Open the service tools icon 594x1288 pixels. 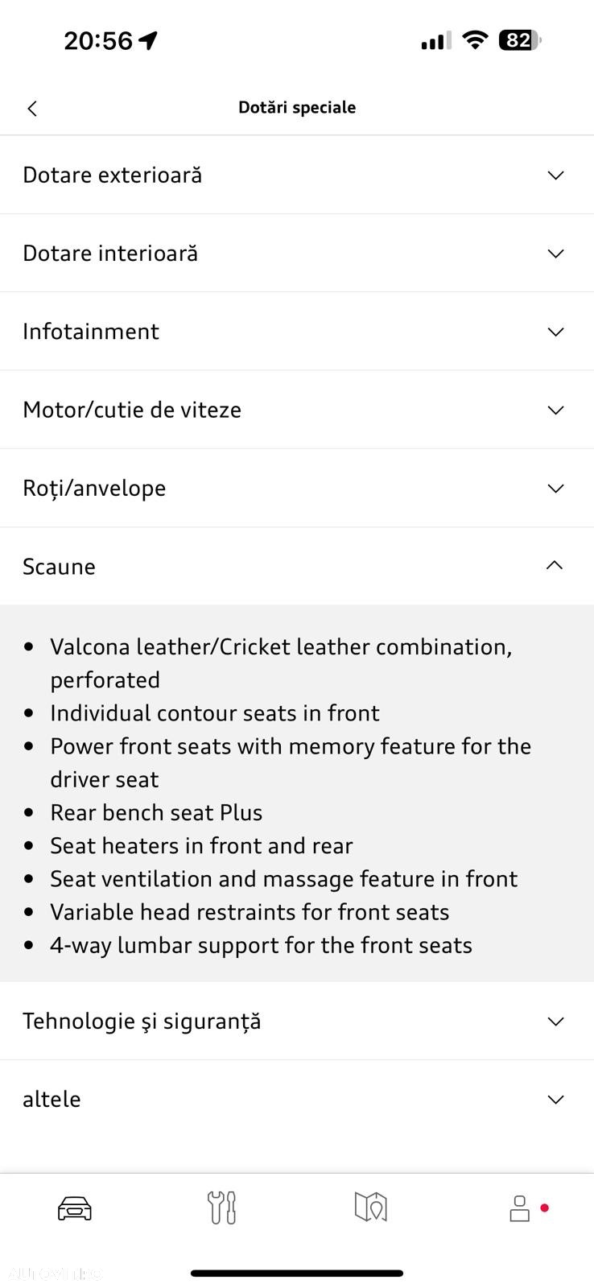(222, 1207)
